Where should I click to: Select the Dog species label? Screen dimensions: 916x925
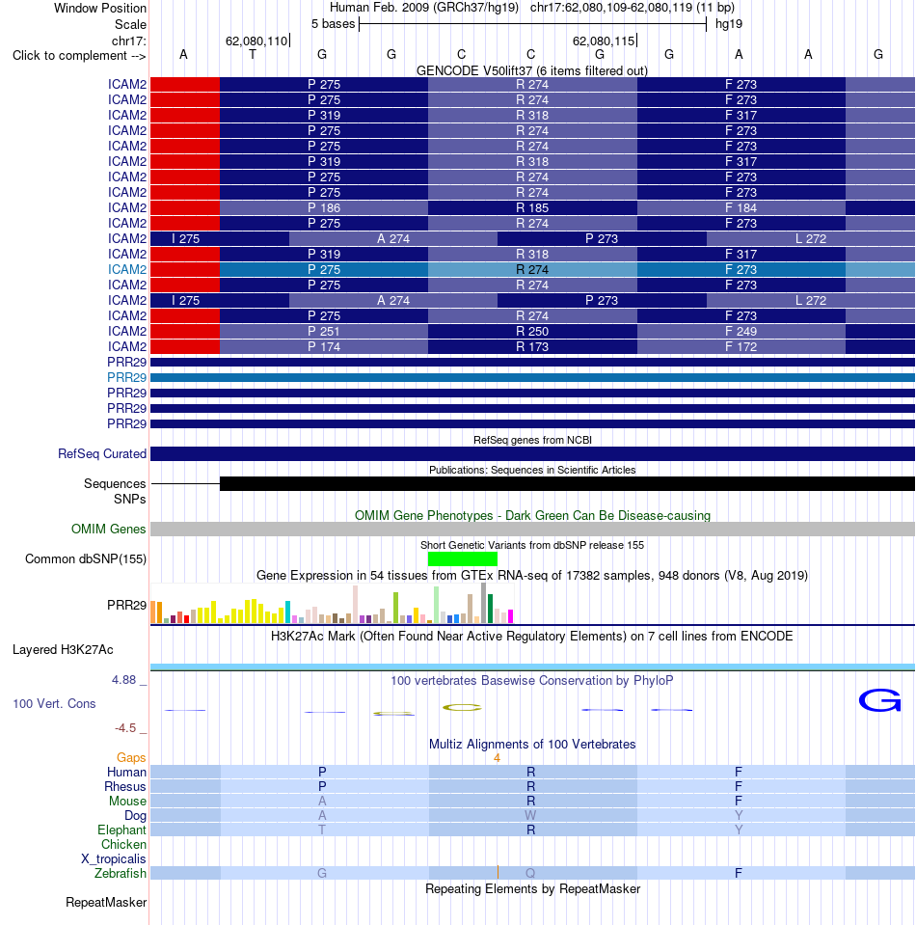[x=135, y=815]
